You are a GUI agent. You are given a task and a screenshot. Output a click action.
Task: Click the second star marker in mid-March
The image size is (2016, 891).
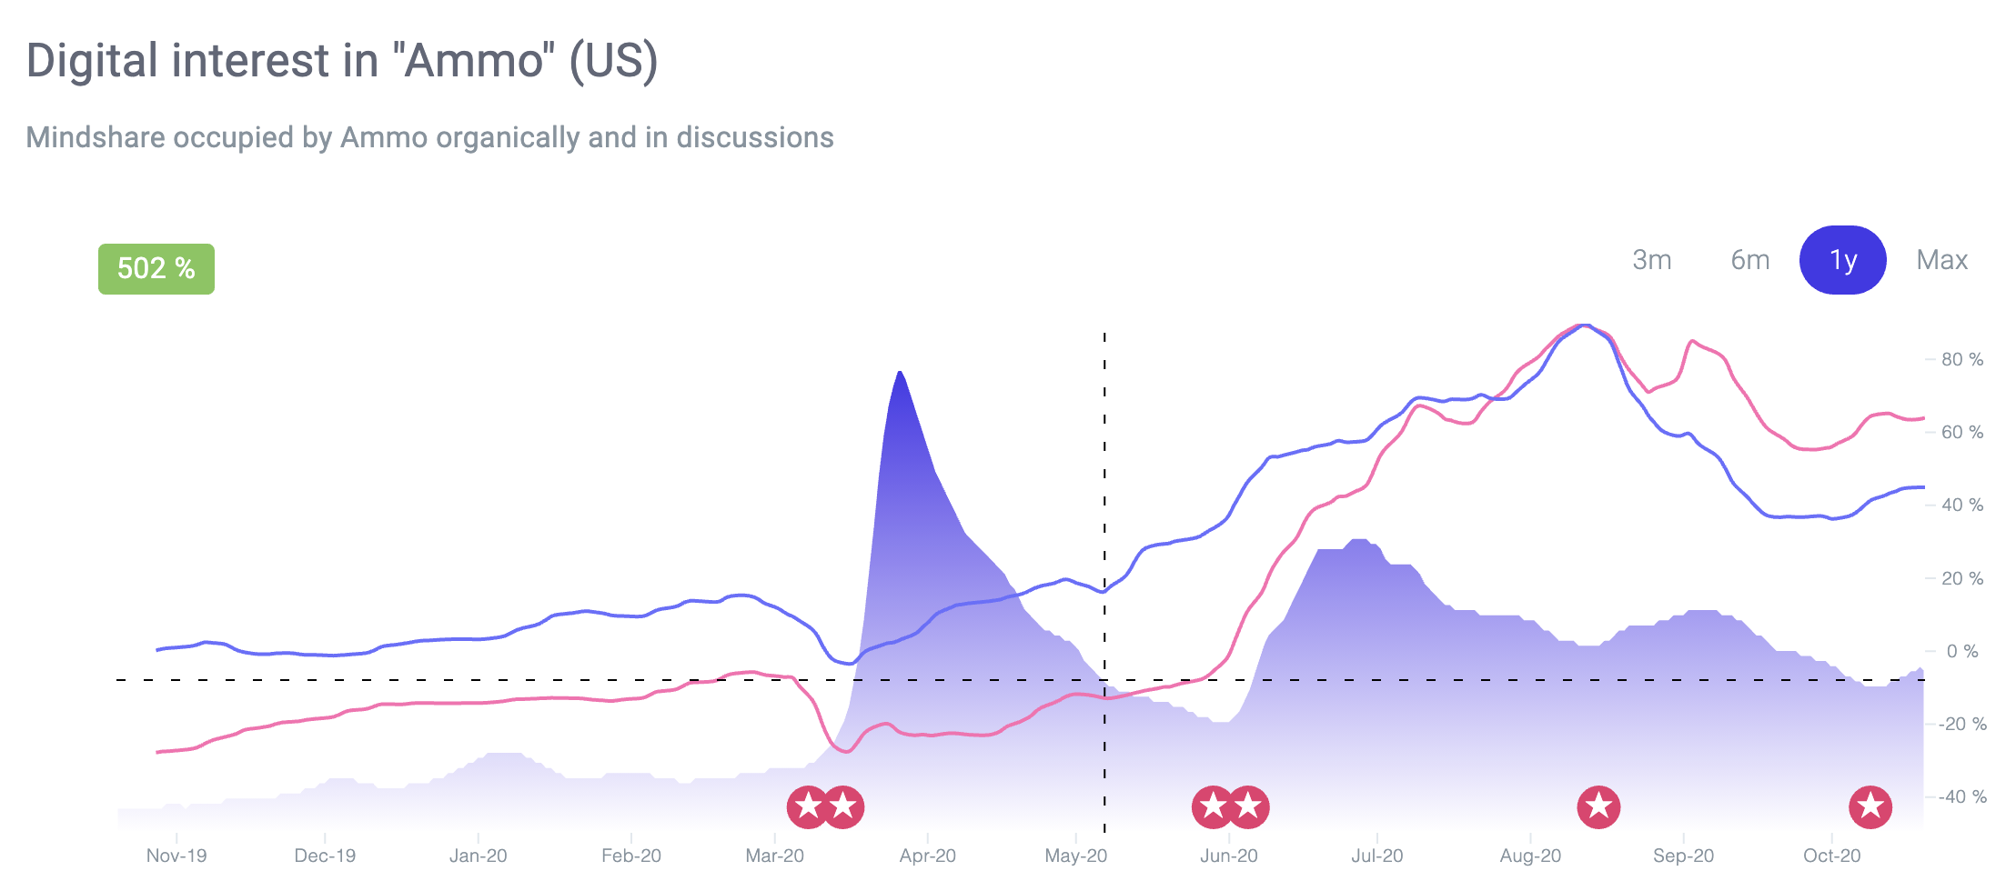coord(843,807)
